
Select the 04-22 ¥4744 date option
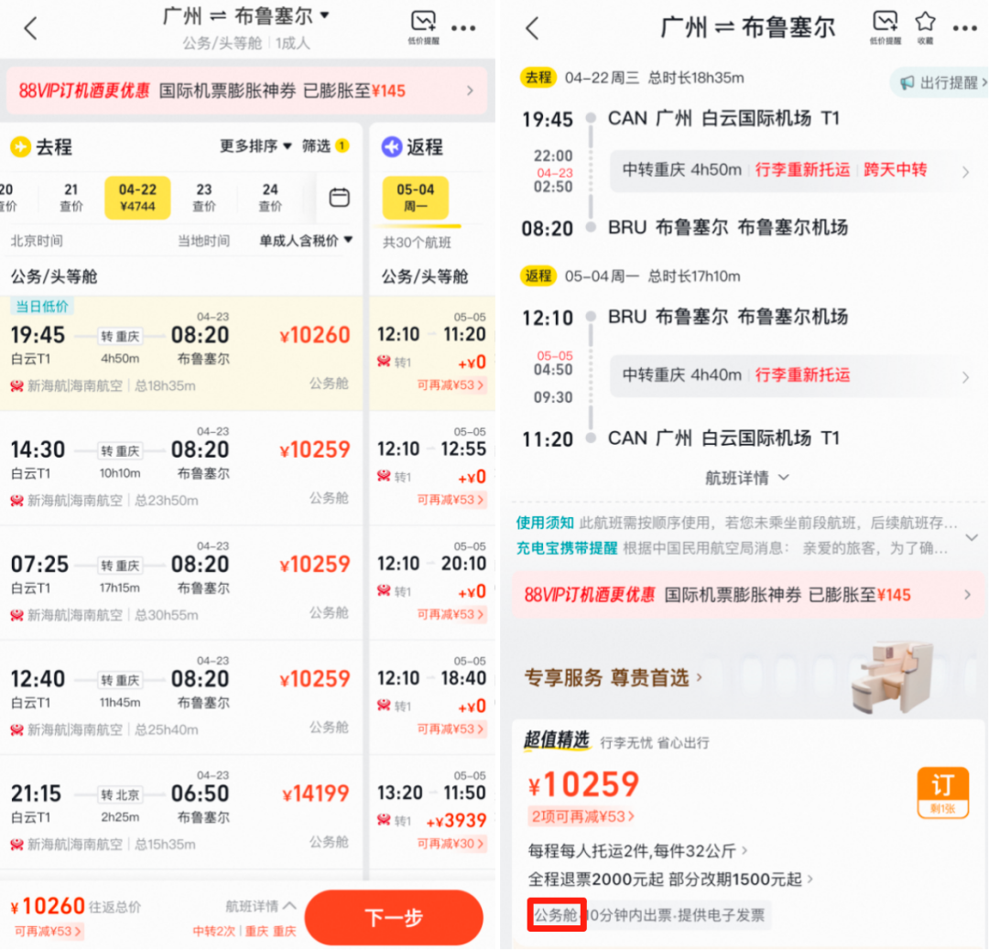(x=137, y=198)
